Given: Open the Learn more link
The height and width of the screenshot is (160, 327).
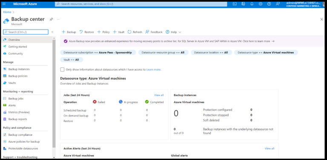Looking at the screenshot, I should click(153, 70).
